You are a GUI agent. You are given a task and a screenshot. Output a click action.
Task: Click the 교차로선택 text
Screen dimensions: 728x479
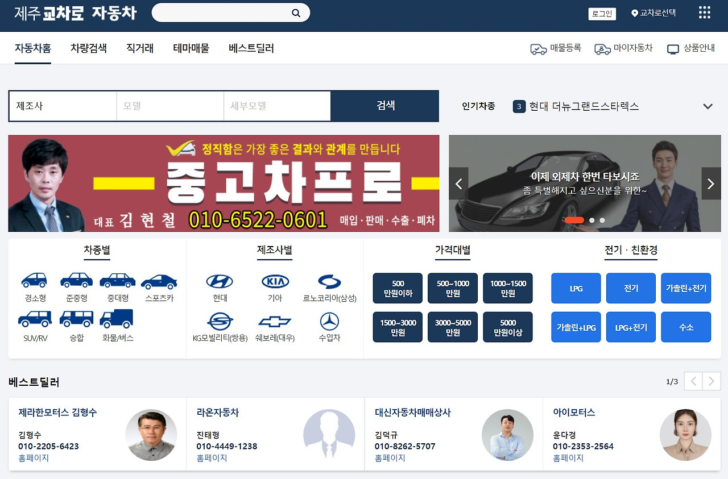coord(658,13)
